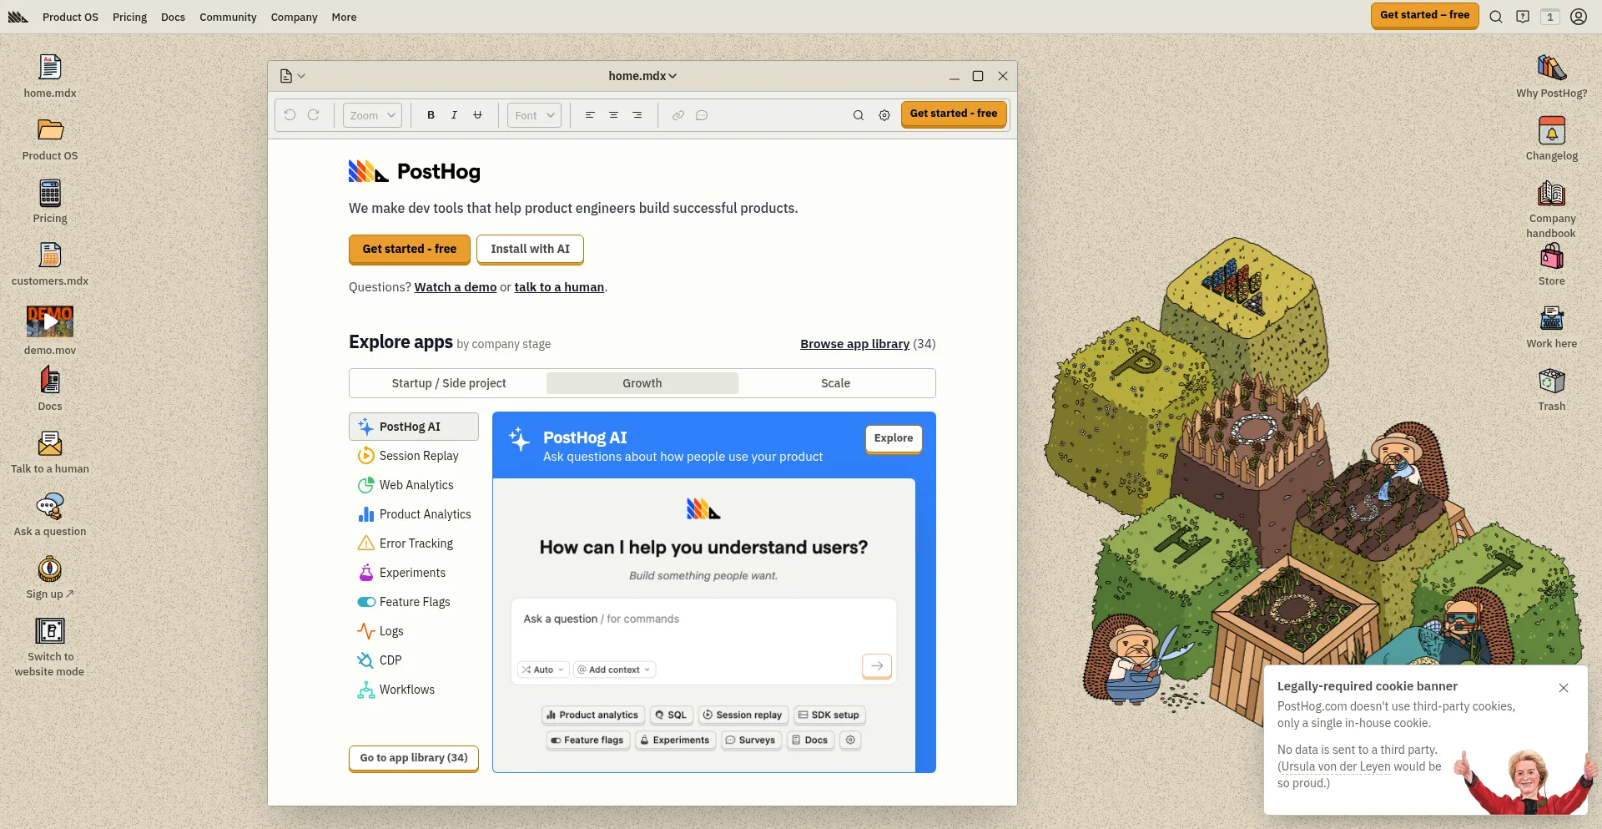
Task: Click the insert link icon
Action: click(678, 115)
